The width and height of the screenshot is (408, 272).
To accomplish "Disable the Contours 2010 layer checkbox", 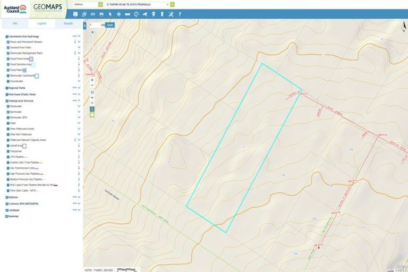I will pos(6,203).
